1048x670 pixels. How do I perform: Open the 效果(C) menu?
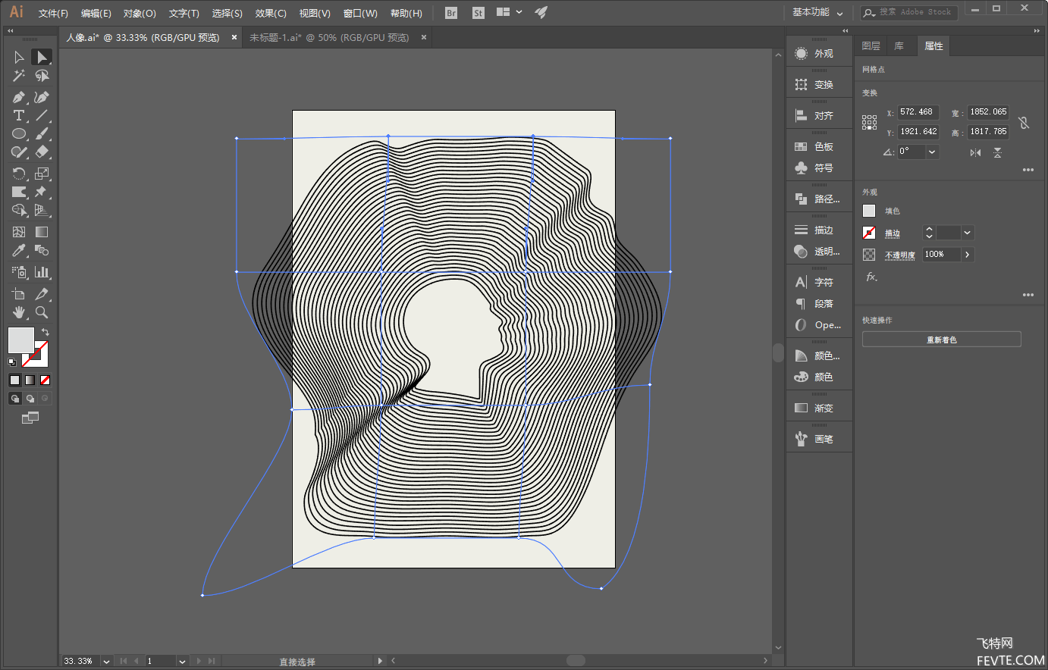click(x=271, y=14)
